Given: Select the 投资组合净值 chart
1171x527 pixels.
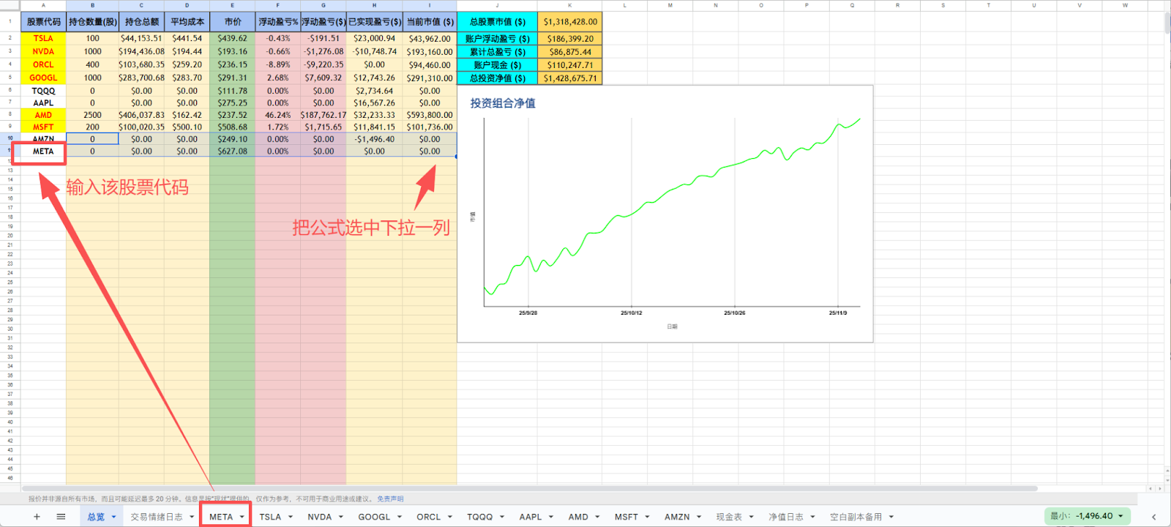Looking at the screenshot, I should pyautogui.click(x=665, y=214).
